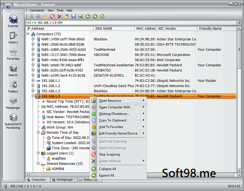
Task: Open the Commands menu
Action: point(37,10)
